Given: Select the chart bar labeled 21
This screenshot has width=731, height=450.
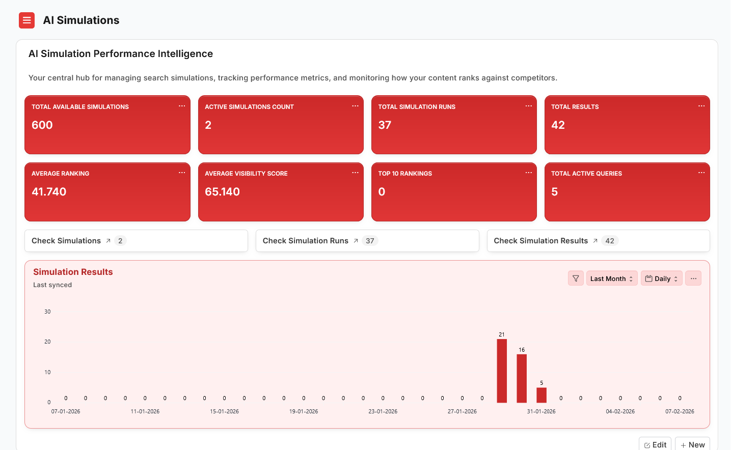Looking at the screenshot, I should tap(502, 371).
